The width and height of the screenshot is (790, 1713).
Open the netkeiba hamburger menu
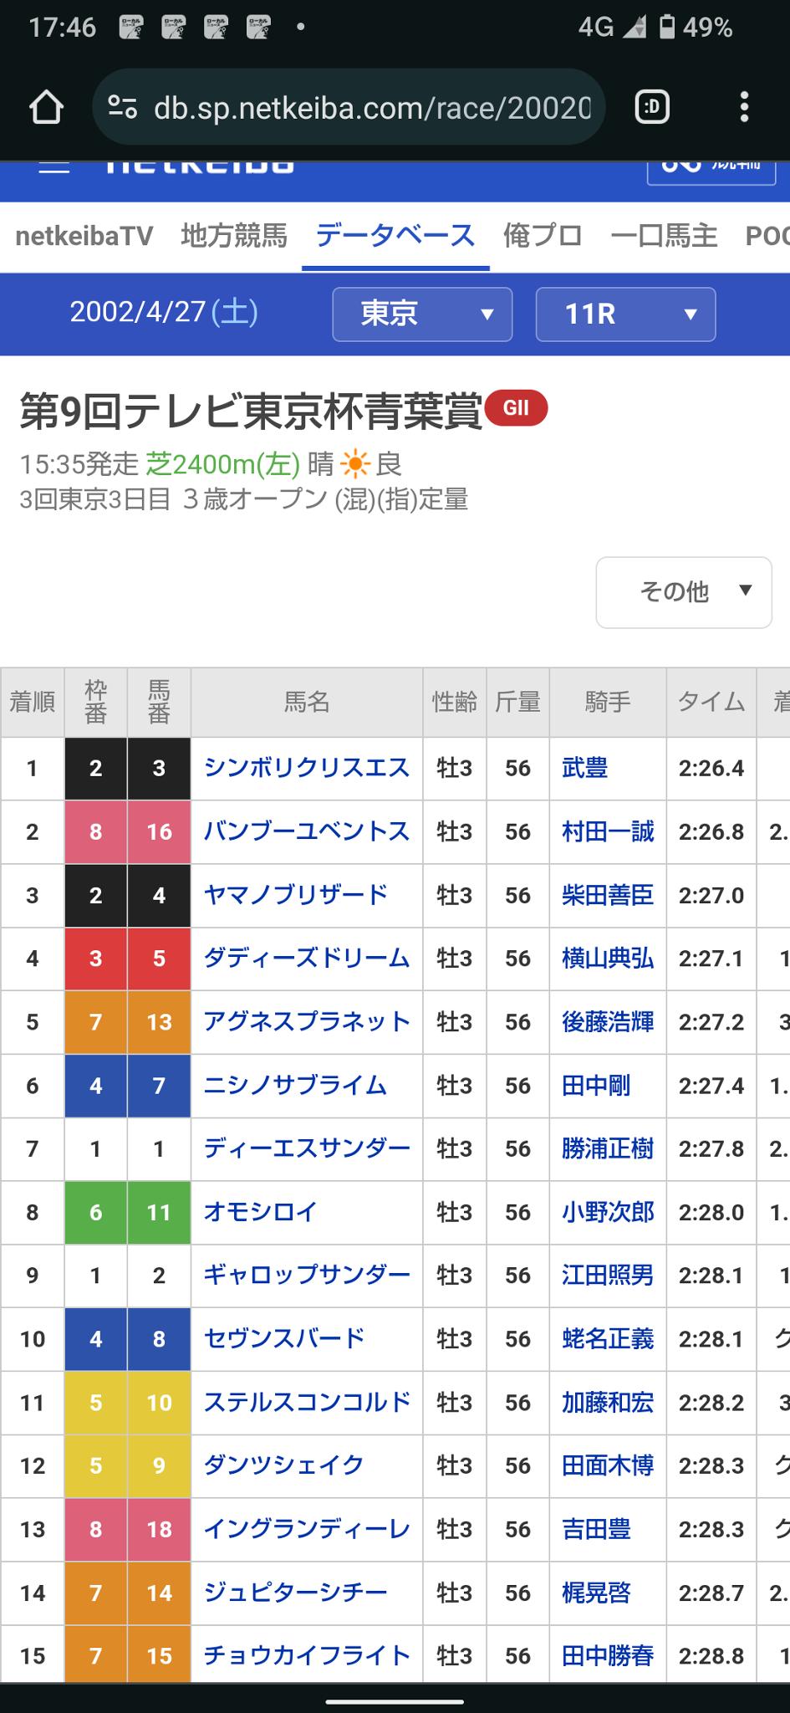coord(54,166)
